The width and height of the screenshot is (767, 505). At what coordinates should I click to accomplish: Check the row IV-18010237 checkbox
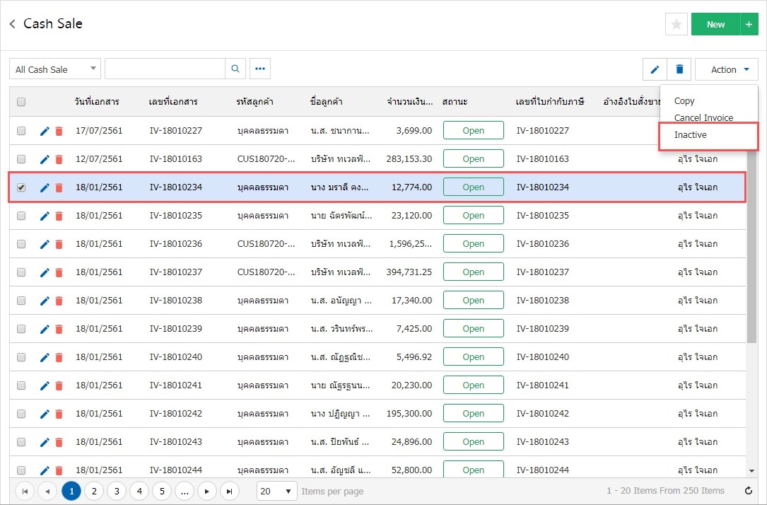coord(21,272)
